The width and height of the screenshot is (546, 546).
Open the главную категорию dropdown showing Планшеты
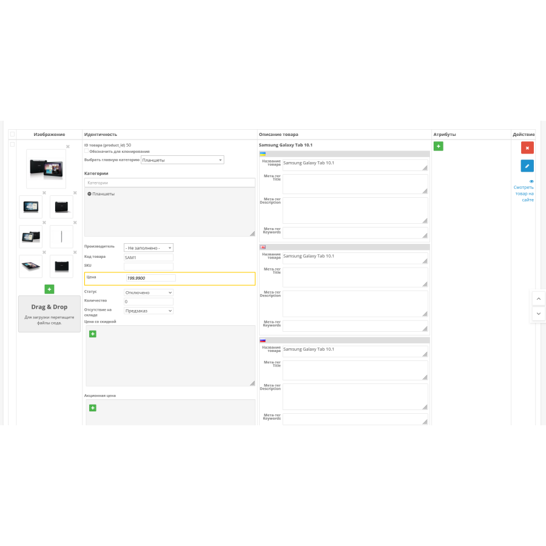[183, 160]
